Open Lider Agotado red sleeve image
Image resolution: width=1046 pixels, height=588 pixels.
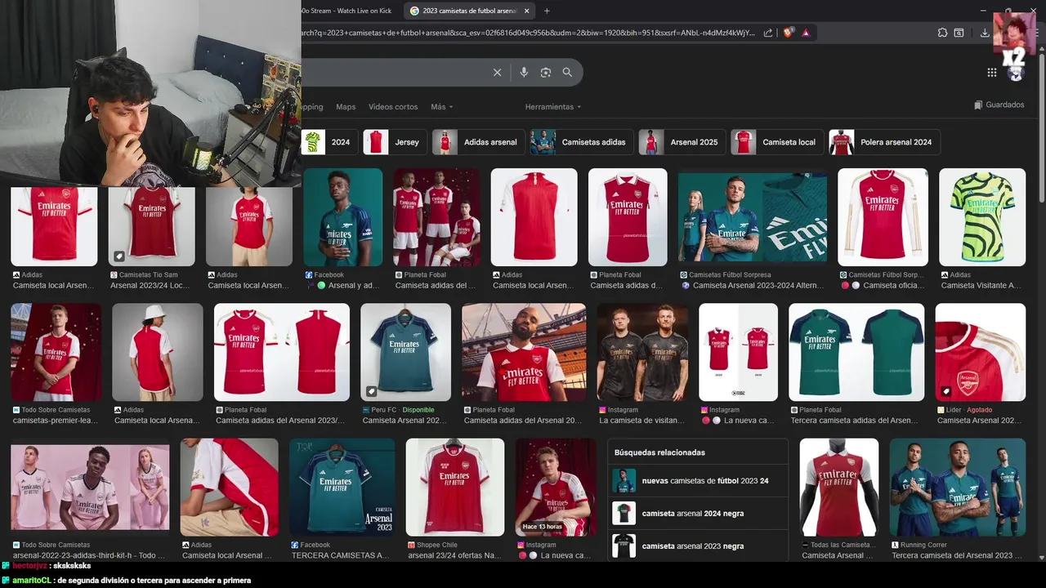980,352
